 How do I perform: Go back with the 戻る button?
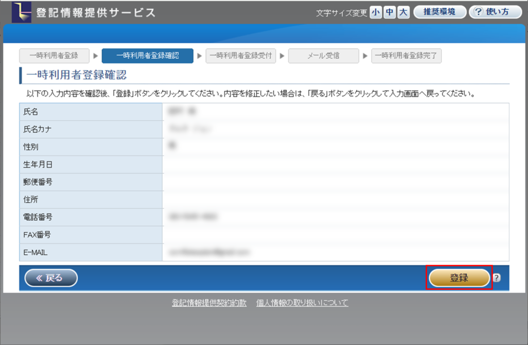coord(51,278)
